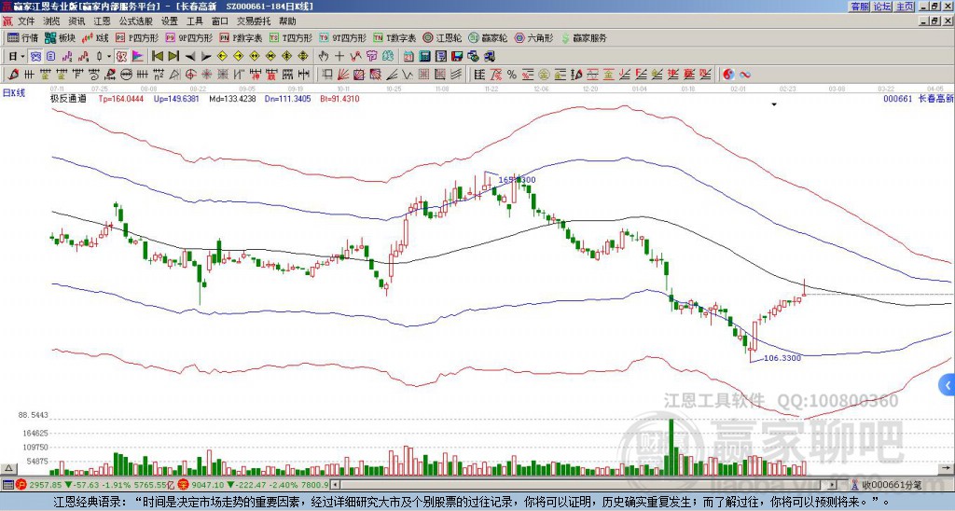Viewport: 955px width, 511px height.
Task: Select the hand pan tool
Action: (324, 57)
